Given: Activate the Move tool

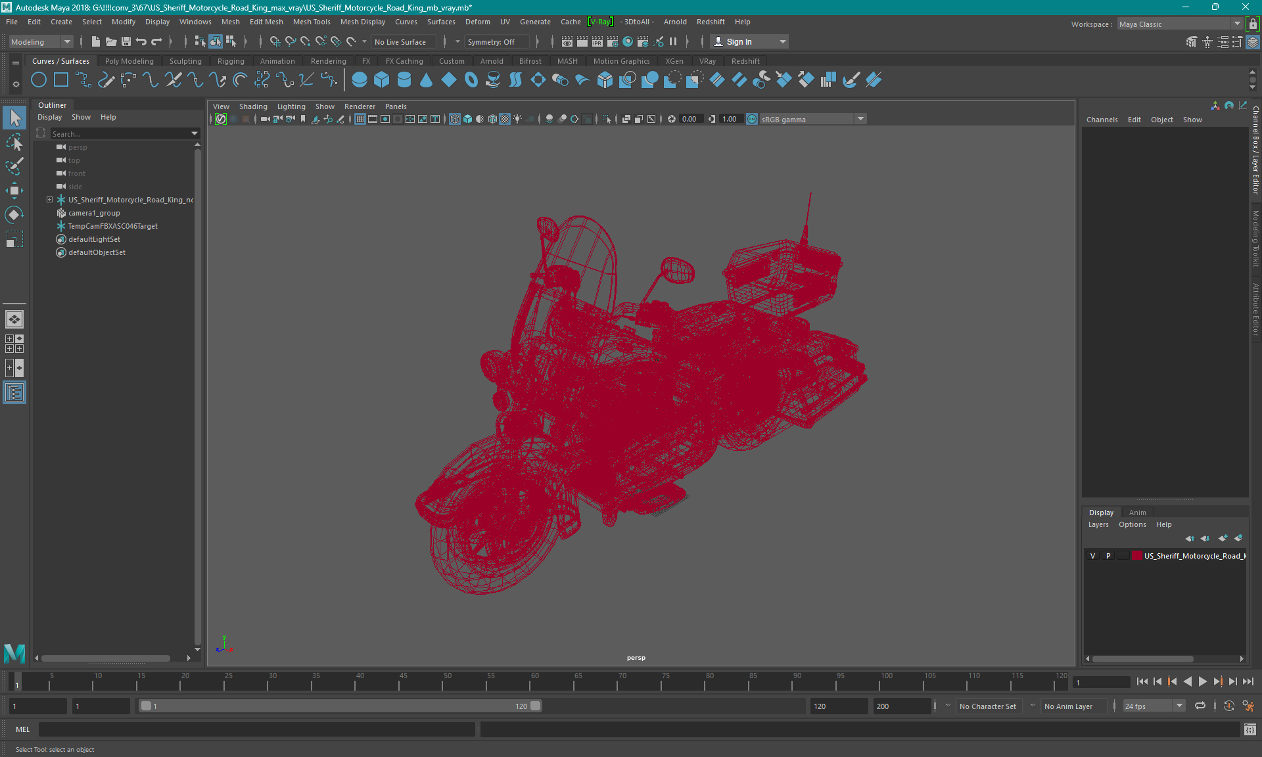Looking at the screenshot, I should pos(14,191).
